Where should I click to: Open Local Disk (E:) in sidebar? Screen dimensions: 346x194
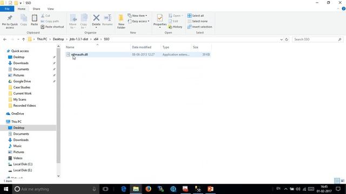(x=23, y=170)
